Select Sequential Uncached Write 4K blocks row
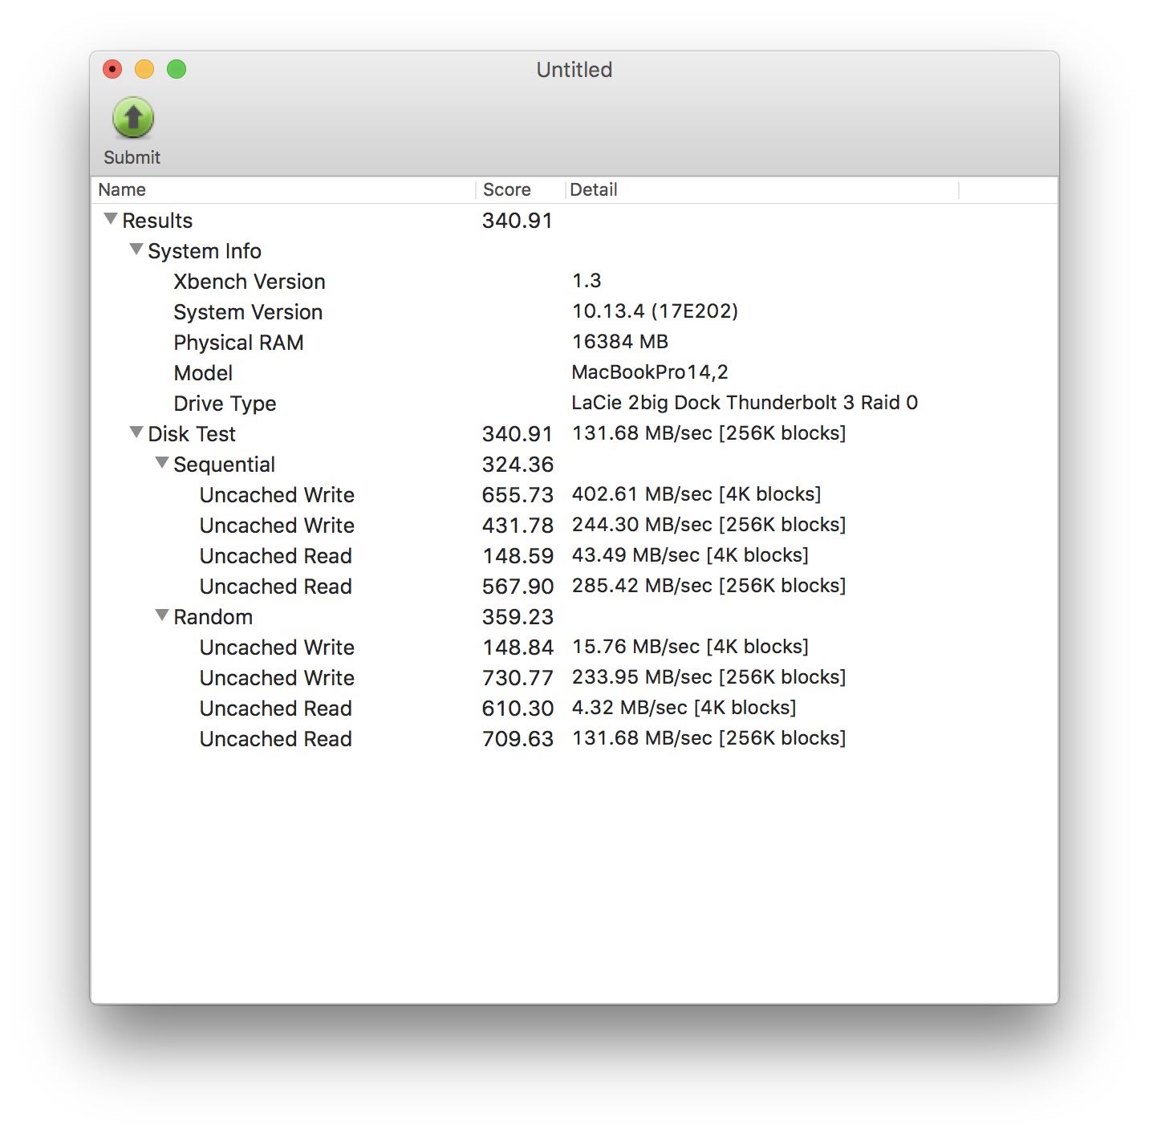The height and width of the screenshot is (1133, 1149). pyautogui.click(x=277, y=495)
